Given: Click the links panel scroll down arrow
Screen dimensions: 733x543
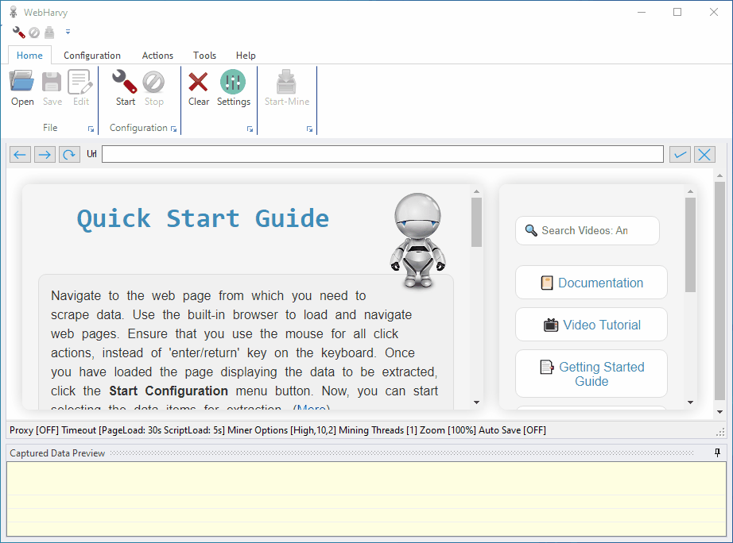Looking at the screenshot, I should [690, 402].
